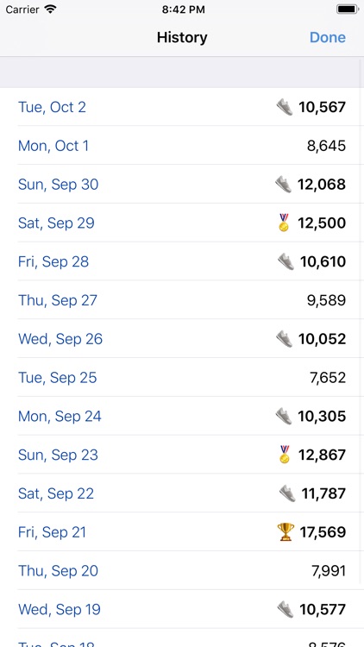Select the Tue, Sep 25 row

click(x=182, y=378)
